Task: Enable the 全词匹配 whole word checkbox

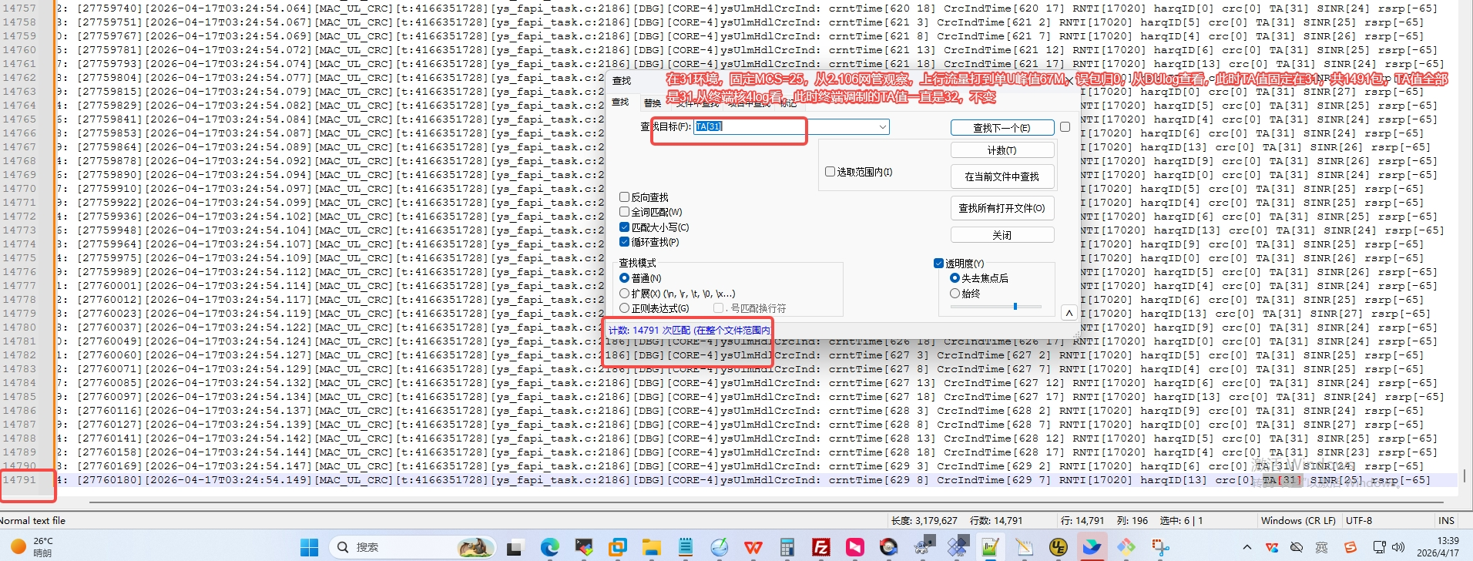Action: coord(625,212)
